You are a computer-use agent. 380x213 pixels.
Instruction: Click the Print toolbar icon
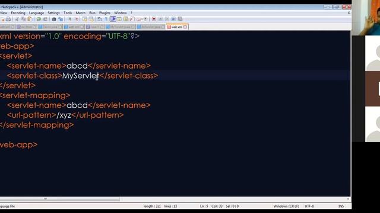point(8,19)
